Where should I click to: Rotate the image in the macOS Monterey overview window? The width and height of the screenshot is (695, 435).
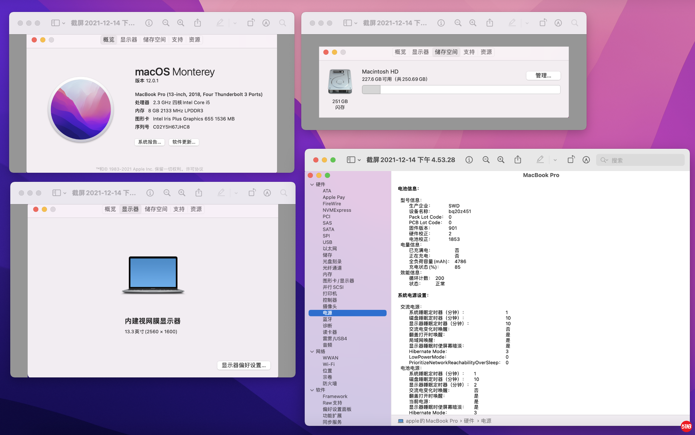pos(251,23)
